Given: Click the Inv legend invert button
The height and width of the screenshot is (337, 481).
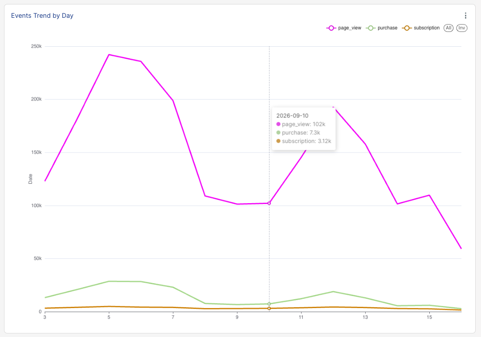Looking at the screenshot, I should (x=462, y=28).
